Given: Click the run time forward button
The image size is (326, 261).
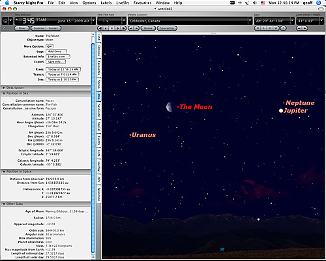Looking at the screenshot, I should [124, 28].
